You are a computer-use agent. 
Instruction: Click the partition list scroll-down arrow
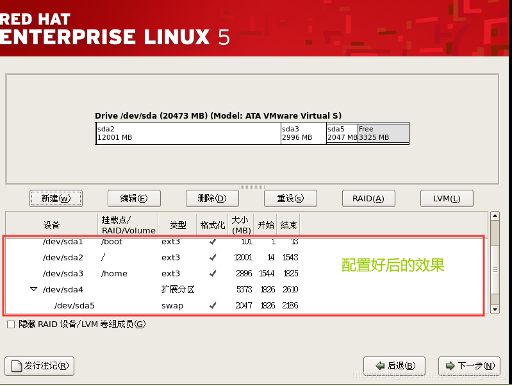495,309
